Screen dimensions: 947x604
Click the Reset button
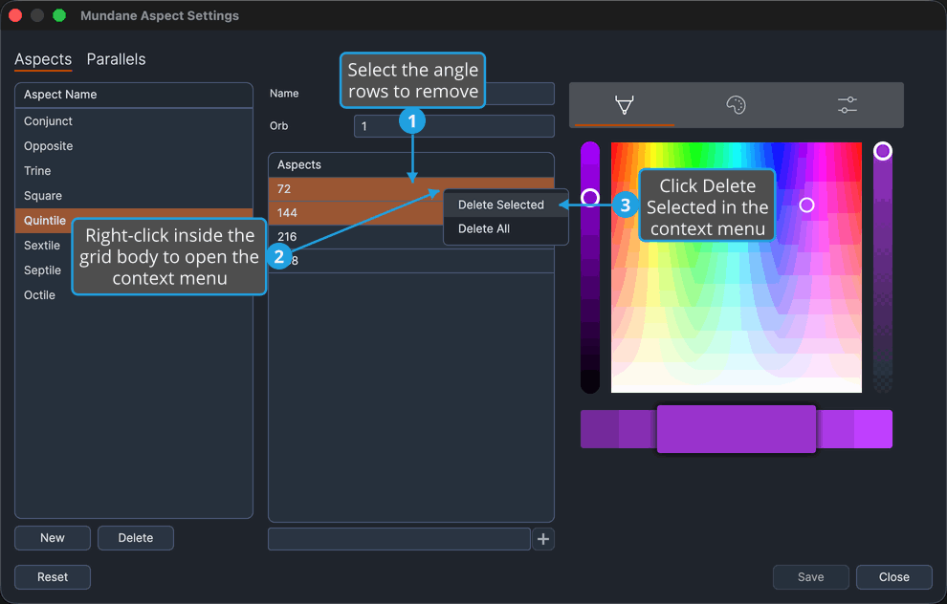tap(53, 577)
